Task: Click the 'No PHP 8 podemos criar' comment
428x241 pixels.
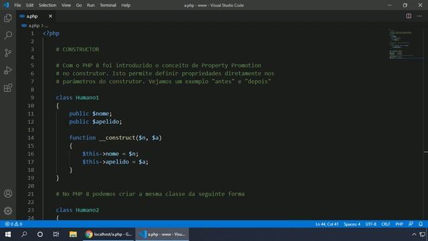Action: pos(150,194)
